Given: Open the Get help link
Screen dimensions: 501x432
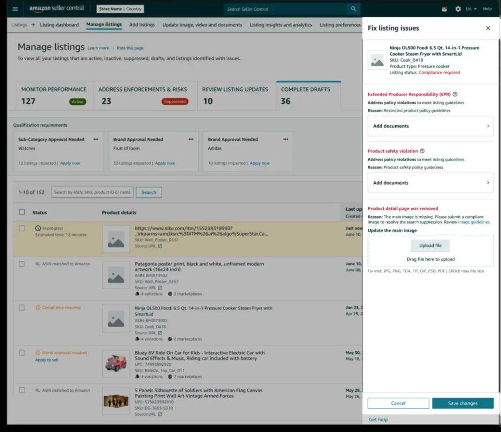Looking at the screenshot, I should coord(379,419).
